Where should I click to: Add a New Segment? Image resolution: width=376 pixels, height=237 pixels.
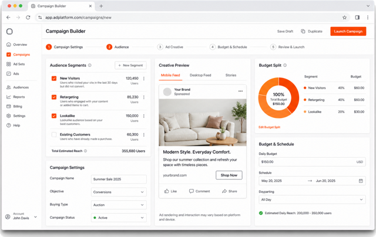coord(130,65)
